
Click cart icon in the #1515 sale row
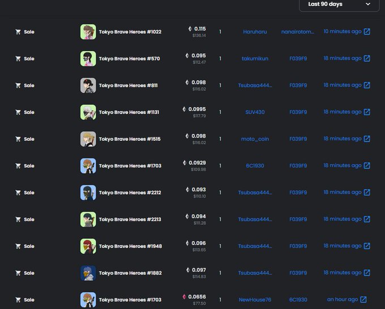pos(18,139)
